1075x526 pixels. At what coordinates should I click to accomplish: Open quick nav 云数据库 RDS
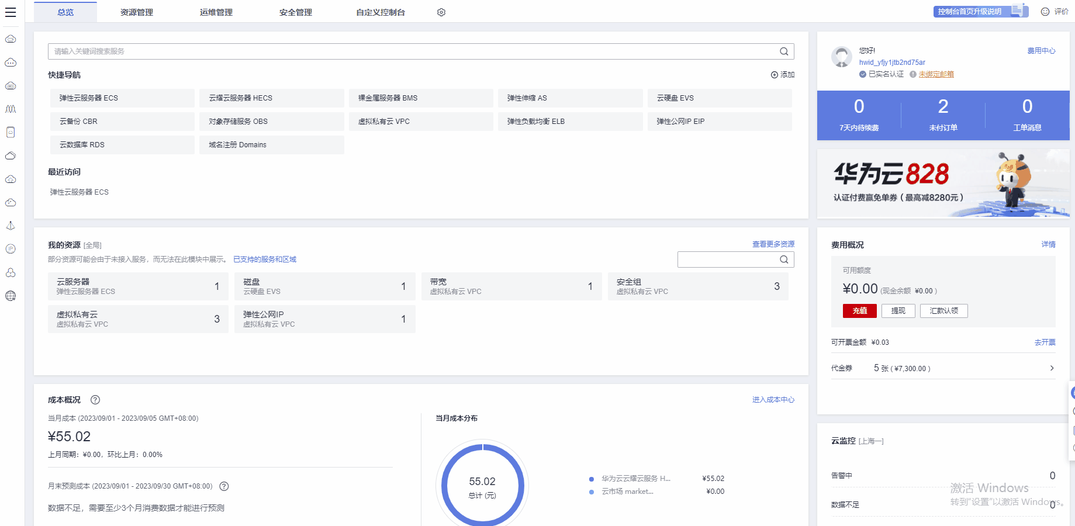click(x=122, y=145)
